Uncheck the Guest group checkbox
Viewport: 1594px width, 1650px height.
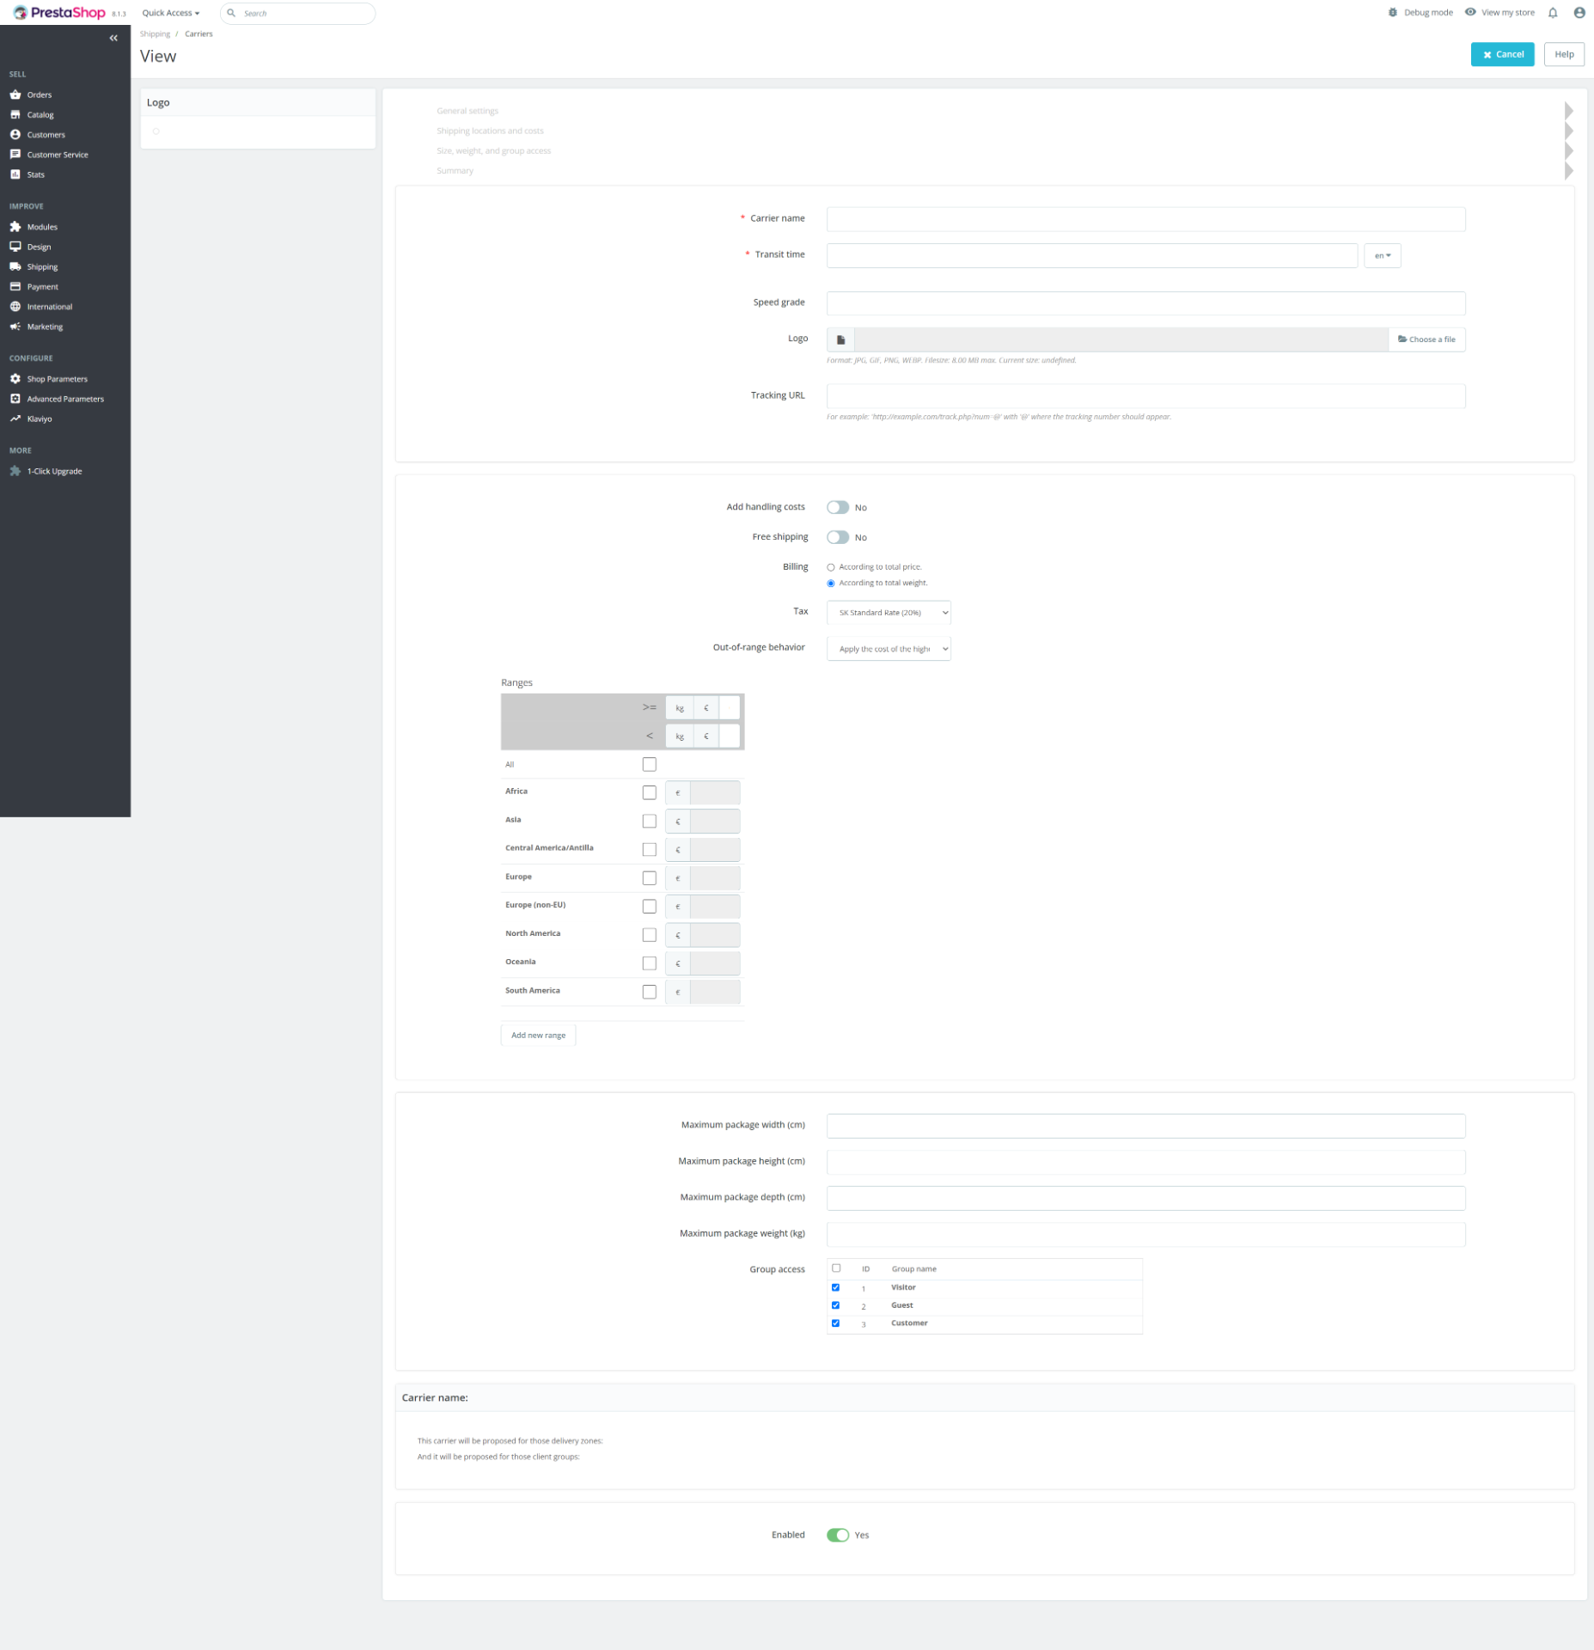[x=836, y=1305]
